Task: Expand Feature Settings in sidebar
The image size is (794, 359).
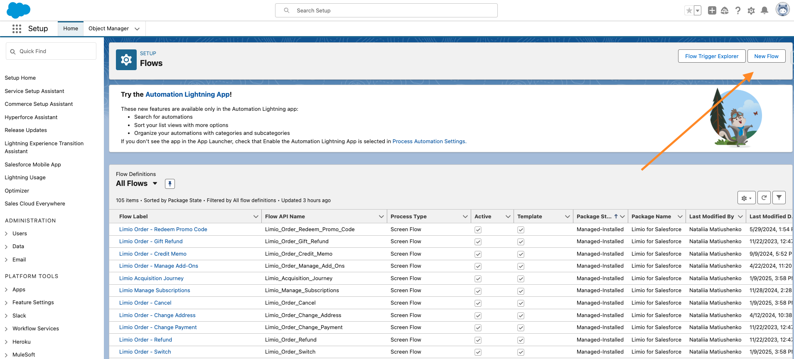Action: [6, 303]
